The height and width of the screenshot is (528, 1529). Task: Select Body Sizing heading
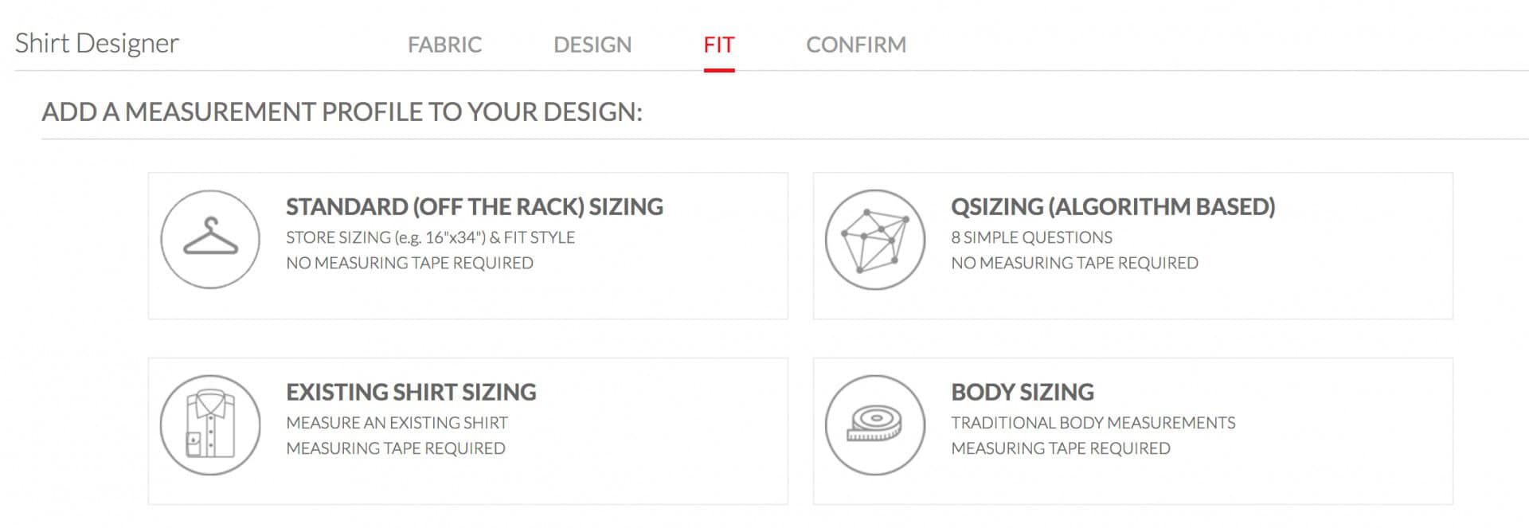click(x=1023, y=393)
